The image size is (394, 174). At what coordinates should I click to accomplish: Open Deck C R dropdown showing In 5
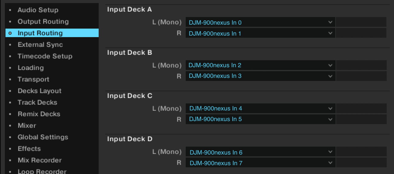point(260,119)
